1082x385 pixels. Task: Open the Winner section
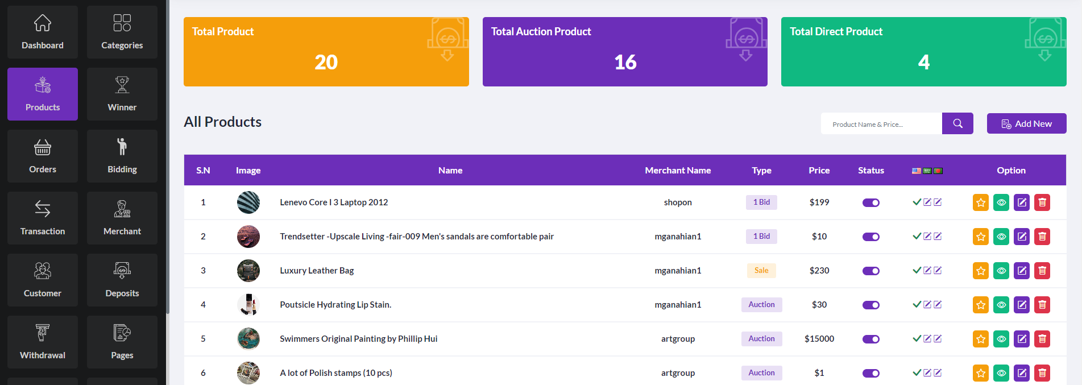[122, 94]
